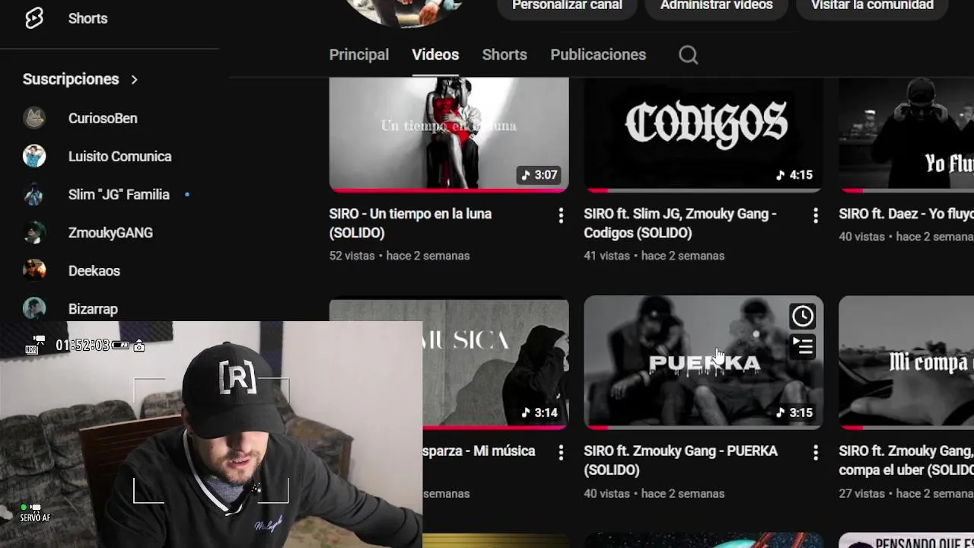Add PUERKA video to Watch Later

[802, 316]
